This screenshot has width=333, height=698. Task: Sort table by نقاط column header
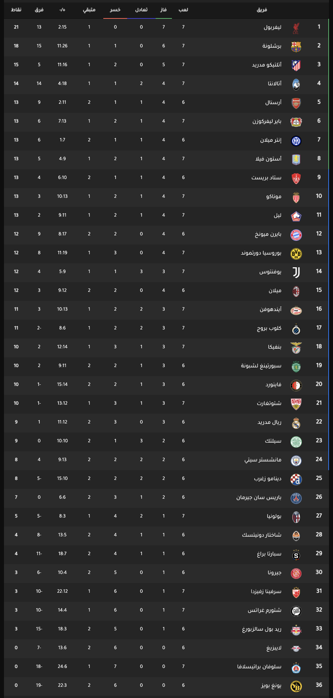click(16, 10)
